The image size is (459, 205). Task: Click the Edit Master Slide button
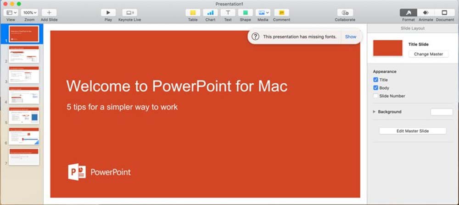click(x=413, y=131)
